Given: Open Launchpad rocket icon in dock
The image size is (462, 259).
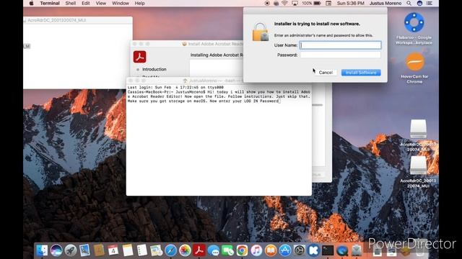Looking at the screenshot, I should [x=71, y=250].
